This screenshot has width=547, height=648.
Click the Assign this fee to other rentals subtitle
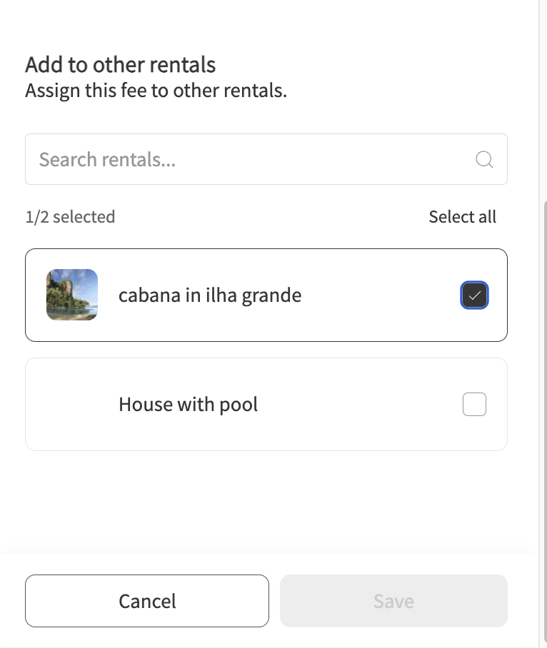tap(156, 90)
